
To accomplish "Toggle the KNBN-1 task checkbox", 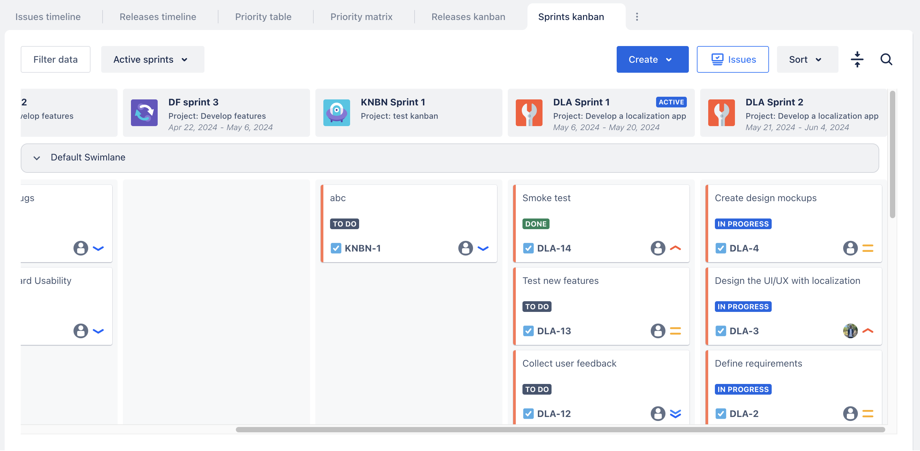I will coord(336,249).
